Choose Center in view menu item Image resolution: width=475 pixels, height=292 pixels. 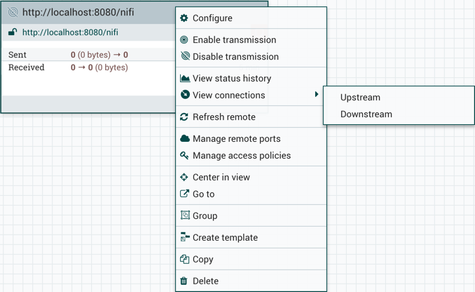[x=221, y=178]
